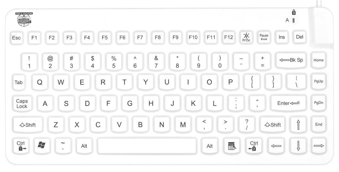Screen dimensions: 339x172
Task: Click the Esc key
Action: pos(16,38)
